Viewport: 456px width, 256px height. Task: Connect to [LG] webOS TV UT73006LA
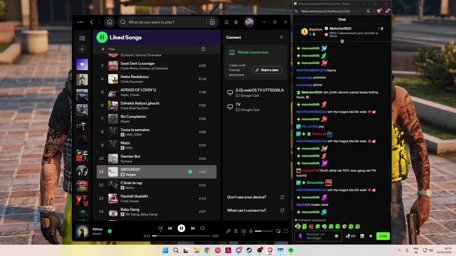point(256,93)
